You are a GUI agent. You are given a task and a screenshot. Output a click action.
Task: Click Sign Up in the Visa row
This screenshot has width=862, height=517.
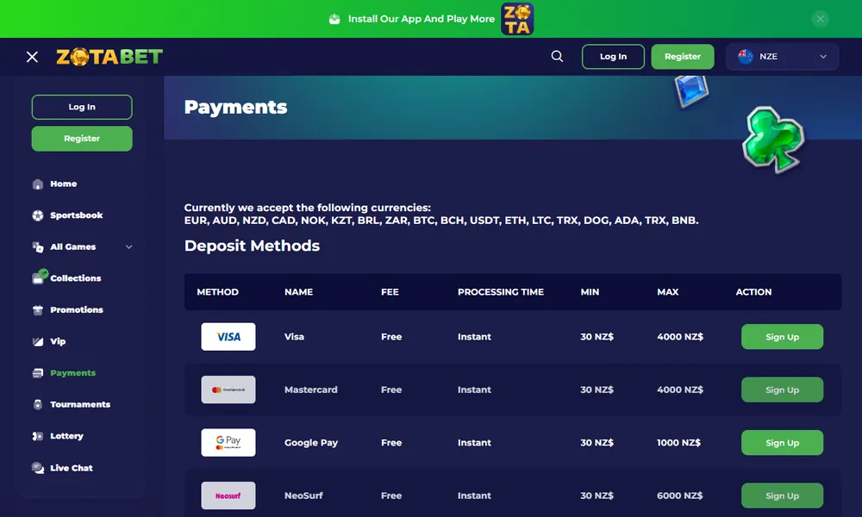click(783, 337)
